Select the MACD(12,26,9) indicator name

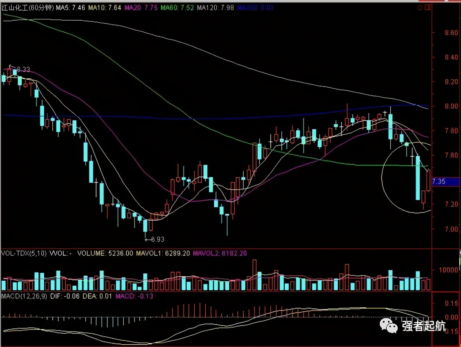pos(24,296)
